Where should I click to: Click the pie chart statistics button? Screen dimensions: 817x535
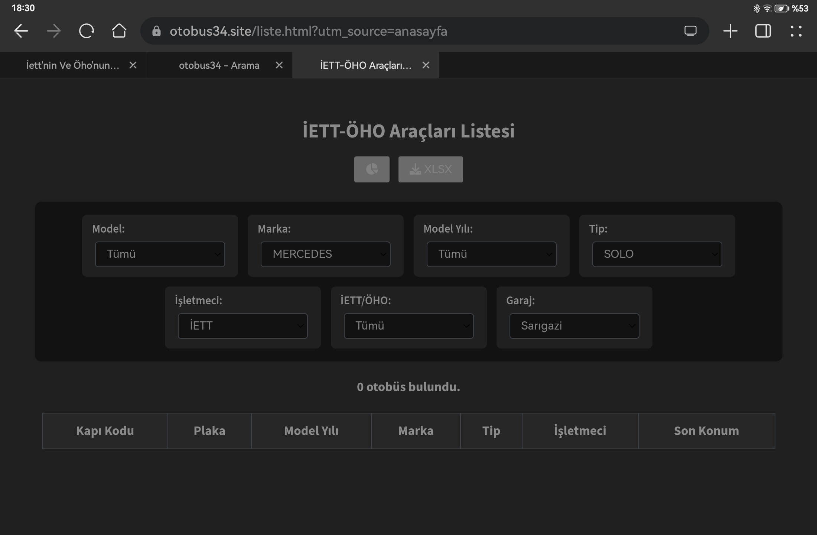371,169
